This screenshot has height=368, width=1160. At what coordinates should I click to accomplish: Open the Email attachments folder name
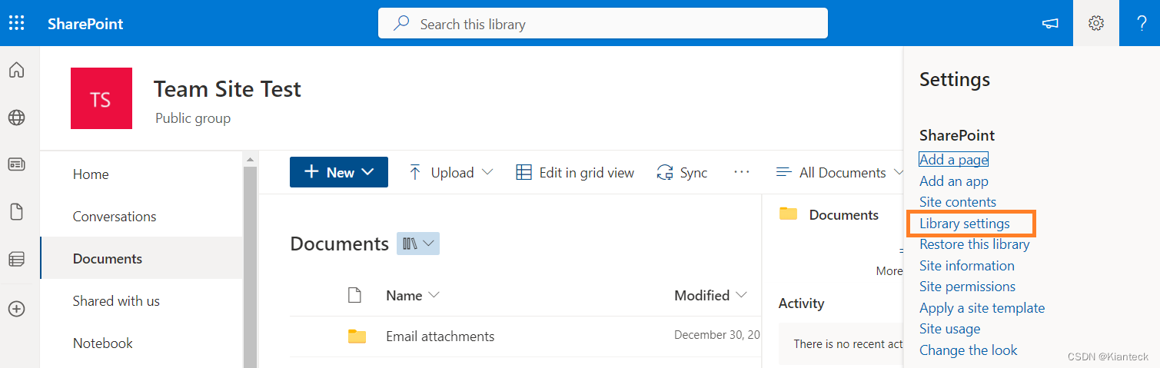pos(440,337)
